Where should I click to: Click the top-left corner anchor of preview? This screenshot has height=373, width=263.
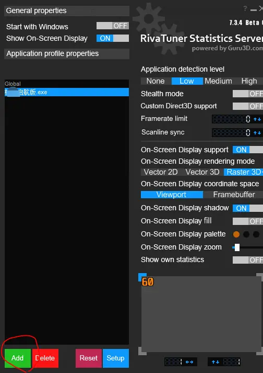(x=142, y=277)
